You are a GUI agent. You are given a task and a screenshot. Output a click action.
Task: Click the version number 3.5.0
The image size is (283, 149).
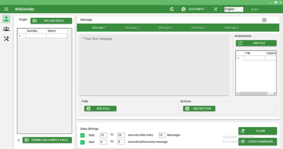[255, 10]
